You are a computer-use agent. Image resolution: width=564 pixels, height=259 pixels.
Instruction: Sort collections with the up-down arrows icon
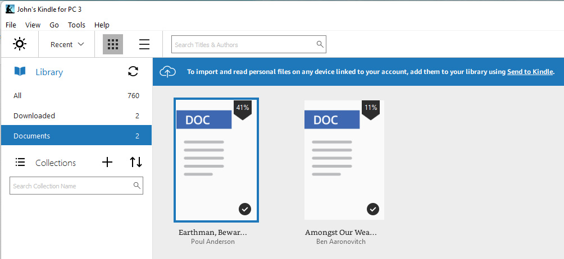(x=136, y=163)
